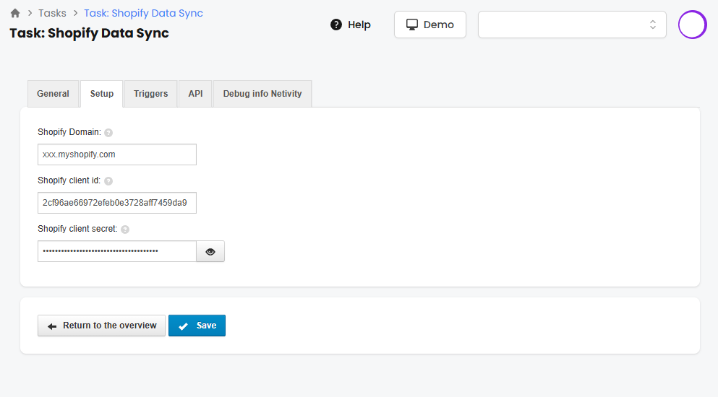This screenshot has width=718, height=397.
Task: Open the Help link
Action: (350, 25)
